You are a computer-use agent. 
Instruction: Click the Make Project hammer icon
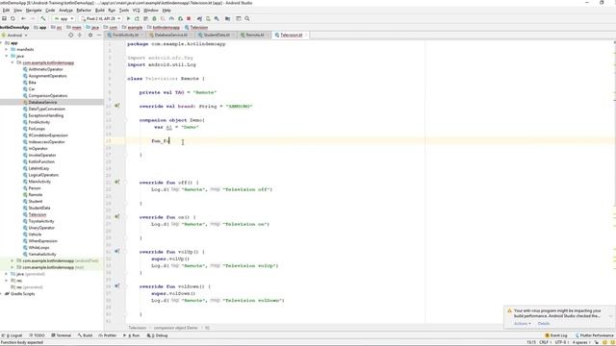(42, 18)
